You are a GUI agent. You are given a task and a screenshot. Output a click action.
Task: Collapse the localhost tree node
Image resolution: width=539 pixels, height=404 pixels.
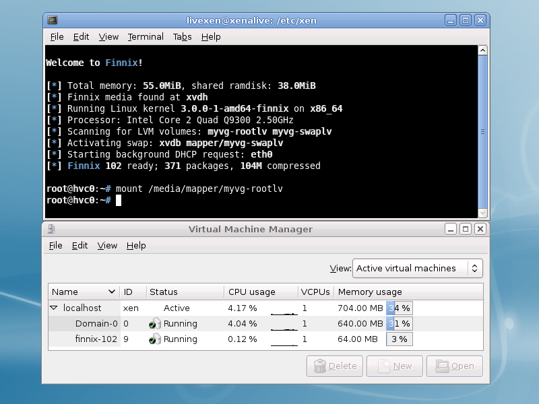pyautogui.click(x=54, y=308)
